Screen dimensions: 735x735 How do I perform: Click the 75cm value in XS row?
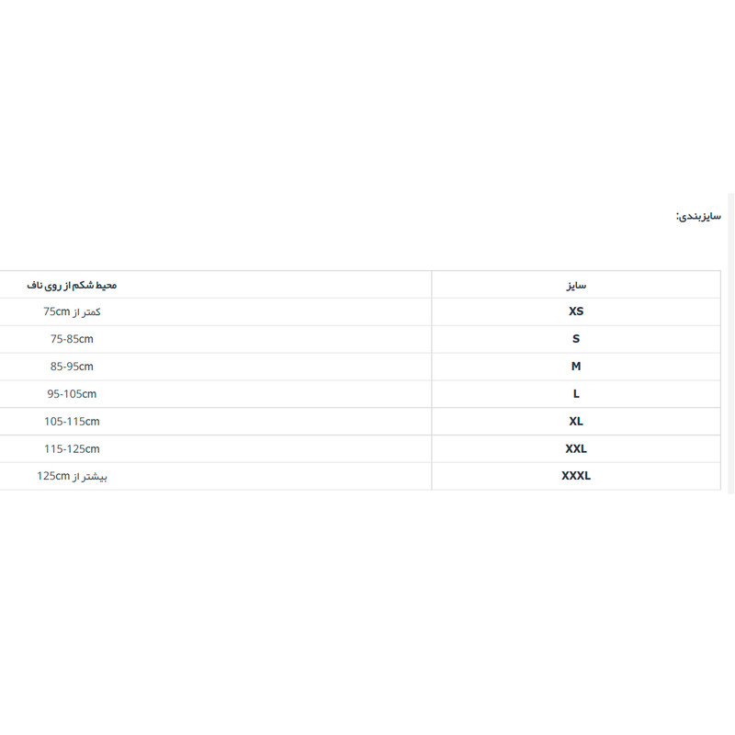[x=57, y=311]
